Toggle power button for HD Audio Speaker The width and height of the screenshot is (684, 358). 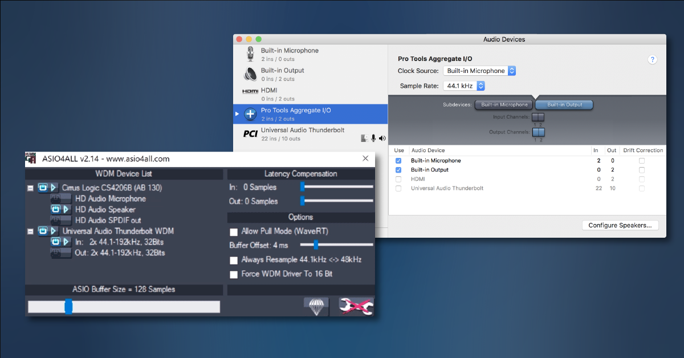[56, 209]
